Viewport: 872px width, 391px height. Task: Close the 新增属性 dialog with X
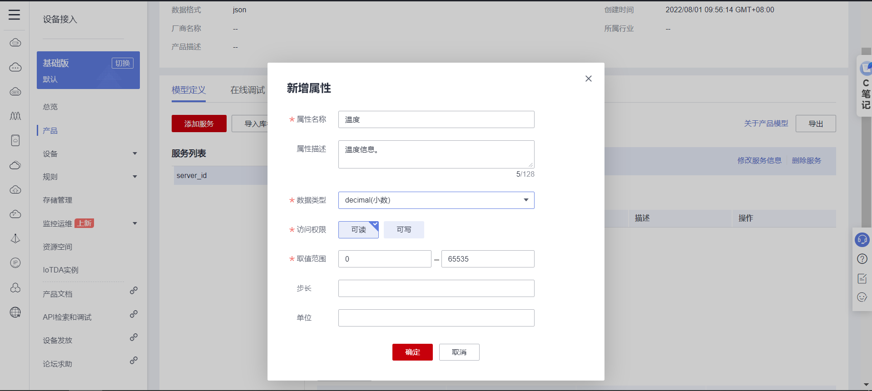click(x=589, y=79)
